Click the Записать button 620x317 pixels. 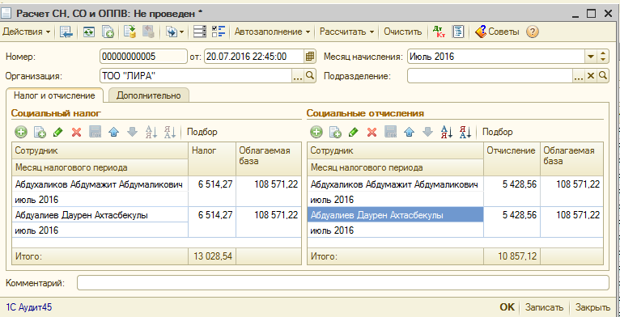point(544,307)
